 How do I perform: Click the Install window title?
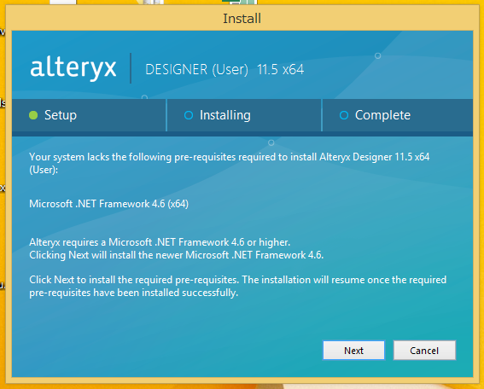point(242,19)
